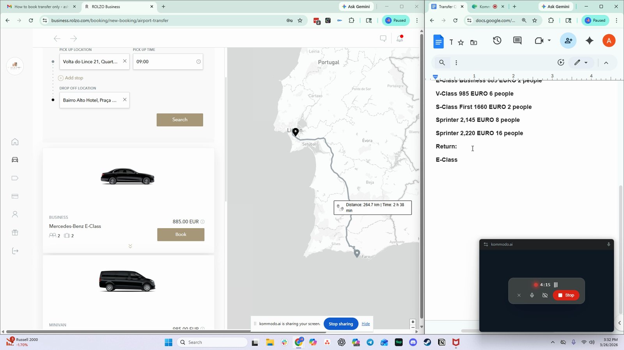The width and height of the screenshot is (624, 350).
Task: Open the ROLZO notifications bell
Action: pos(400,38)
